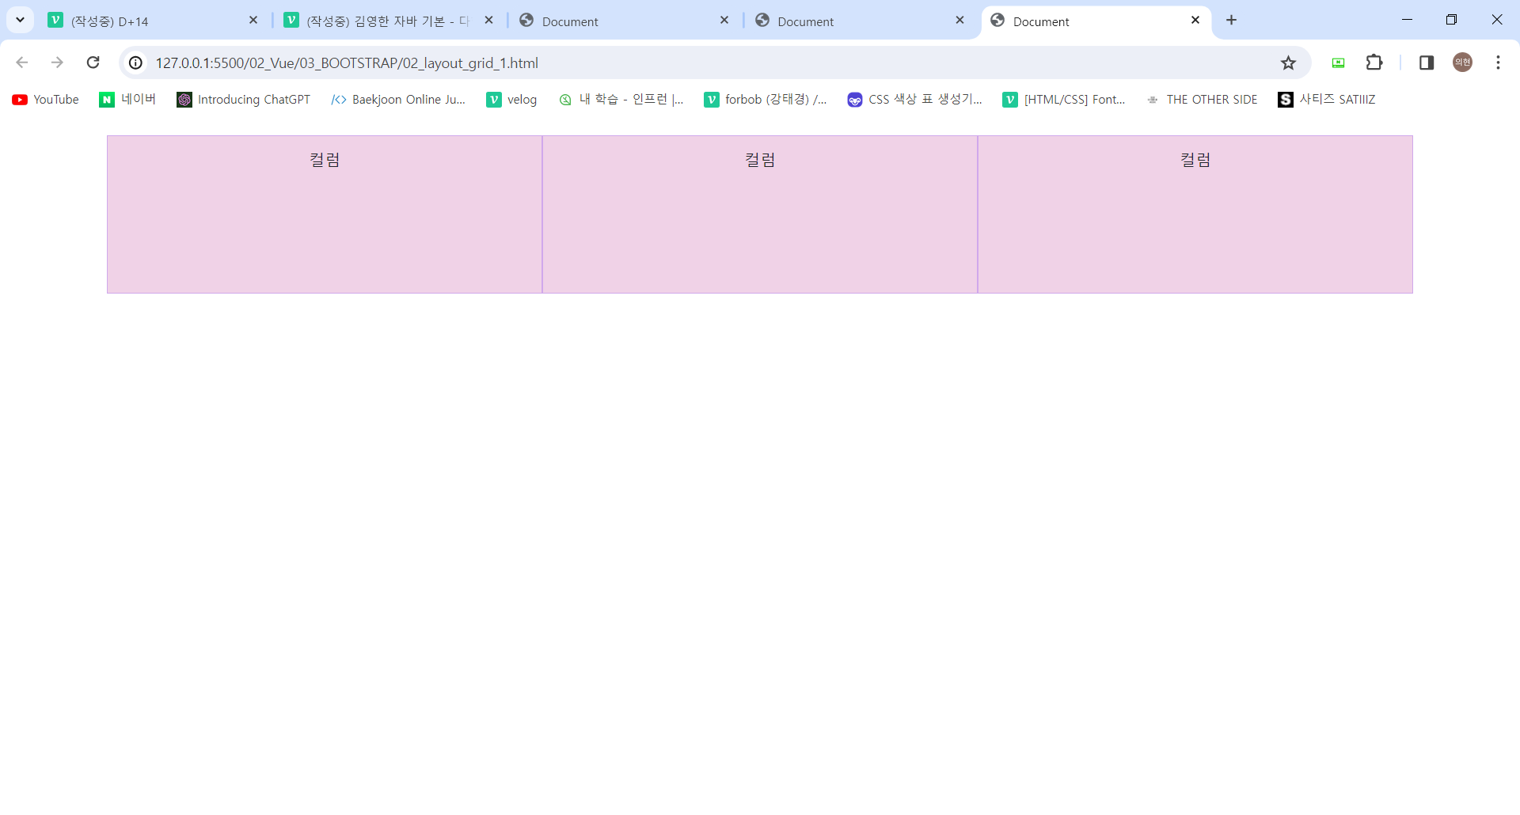
Task: Switch to the (작성중) D+14 tab
Action: click(x=154, y=21)
